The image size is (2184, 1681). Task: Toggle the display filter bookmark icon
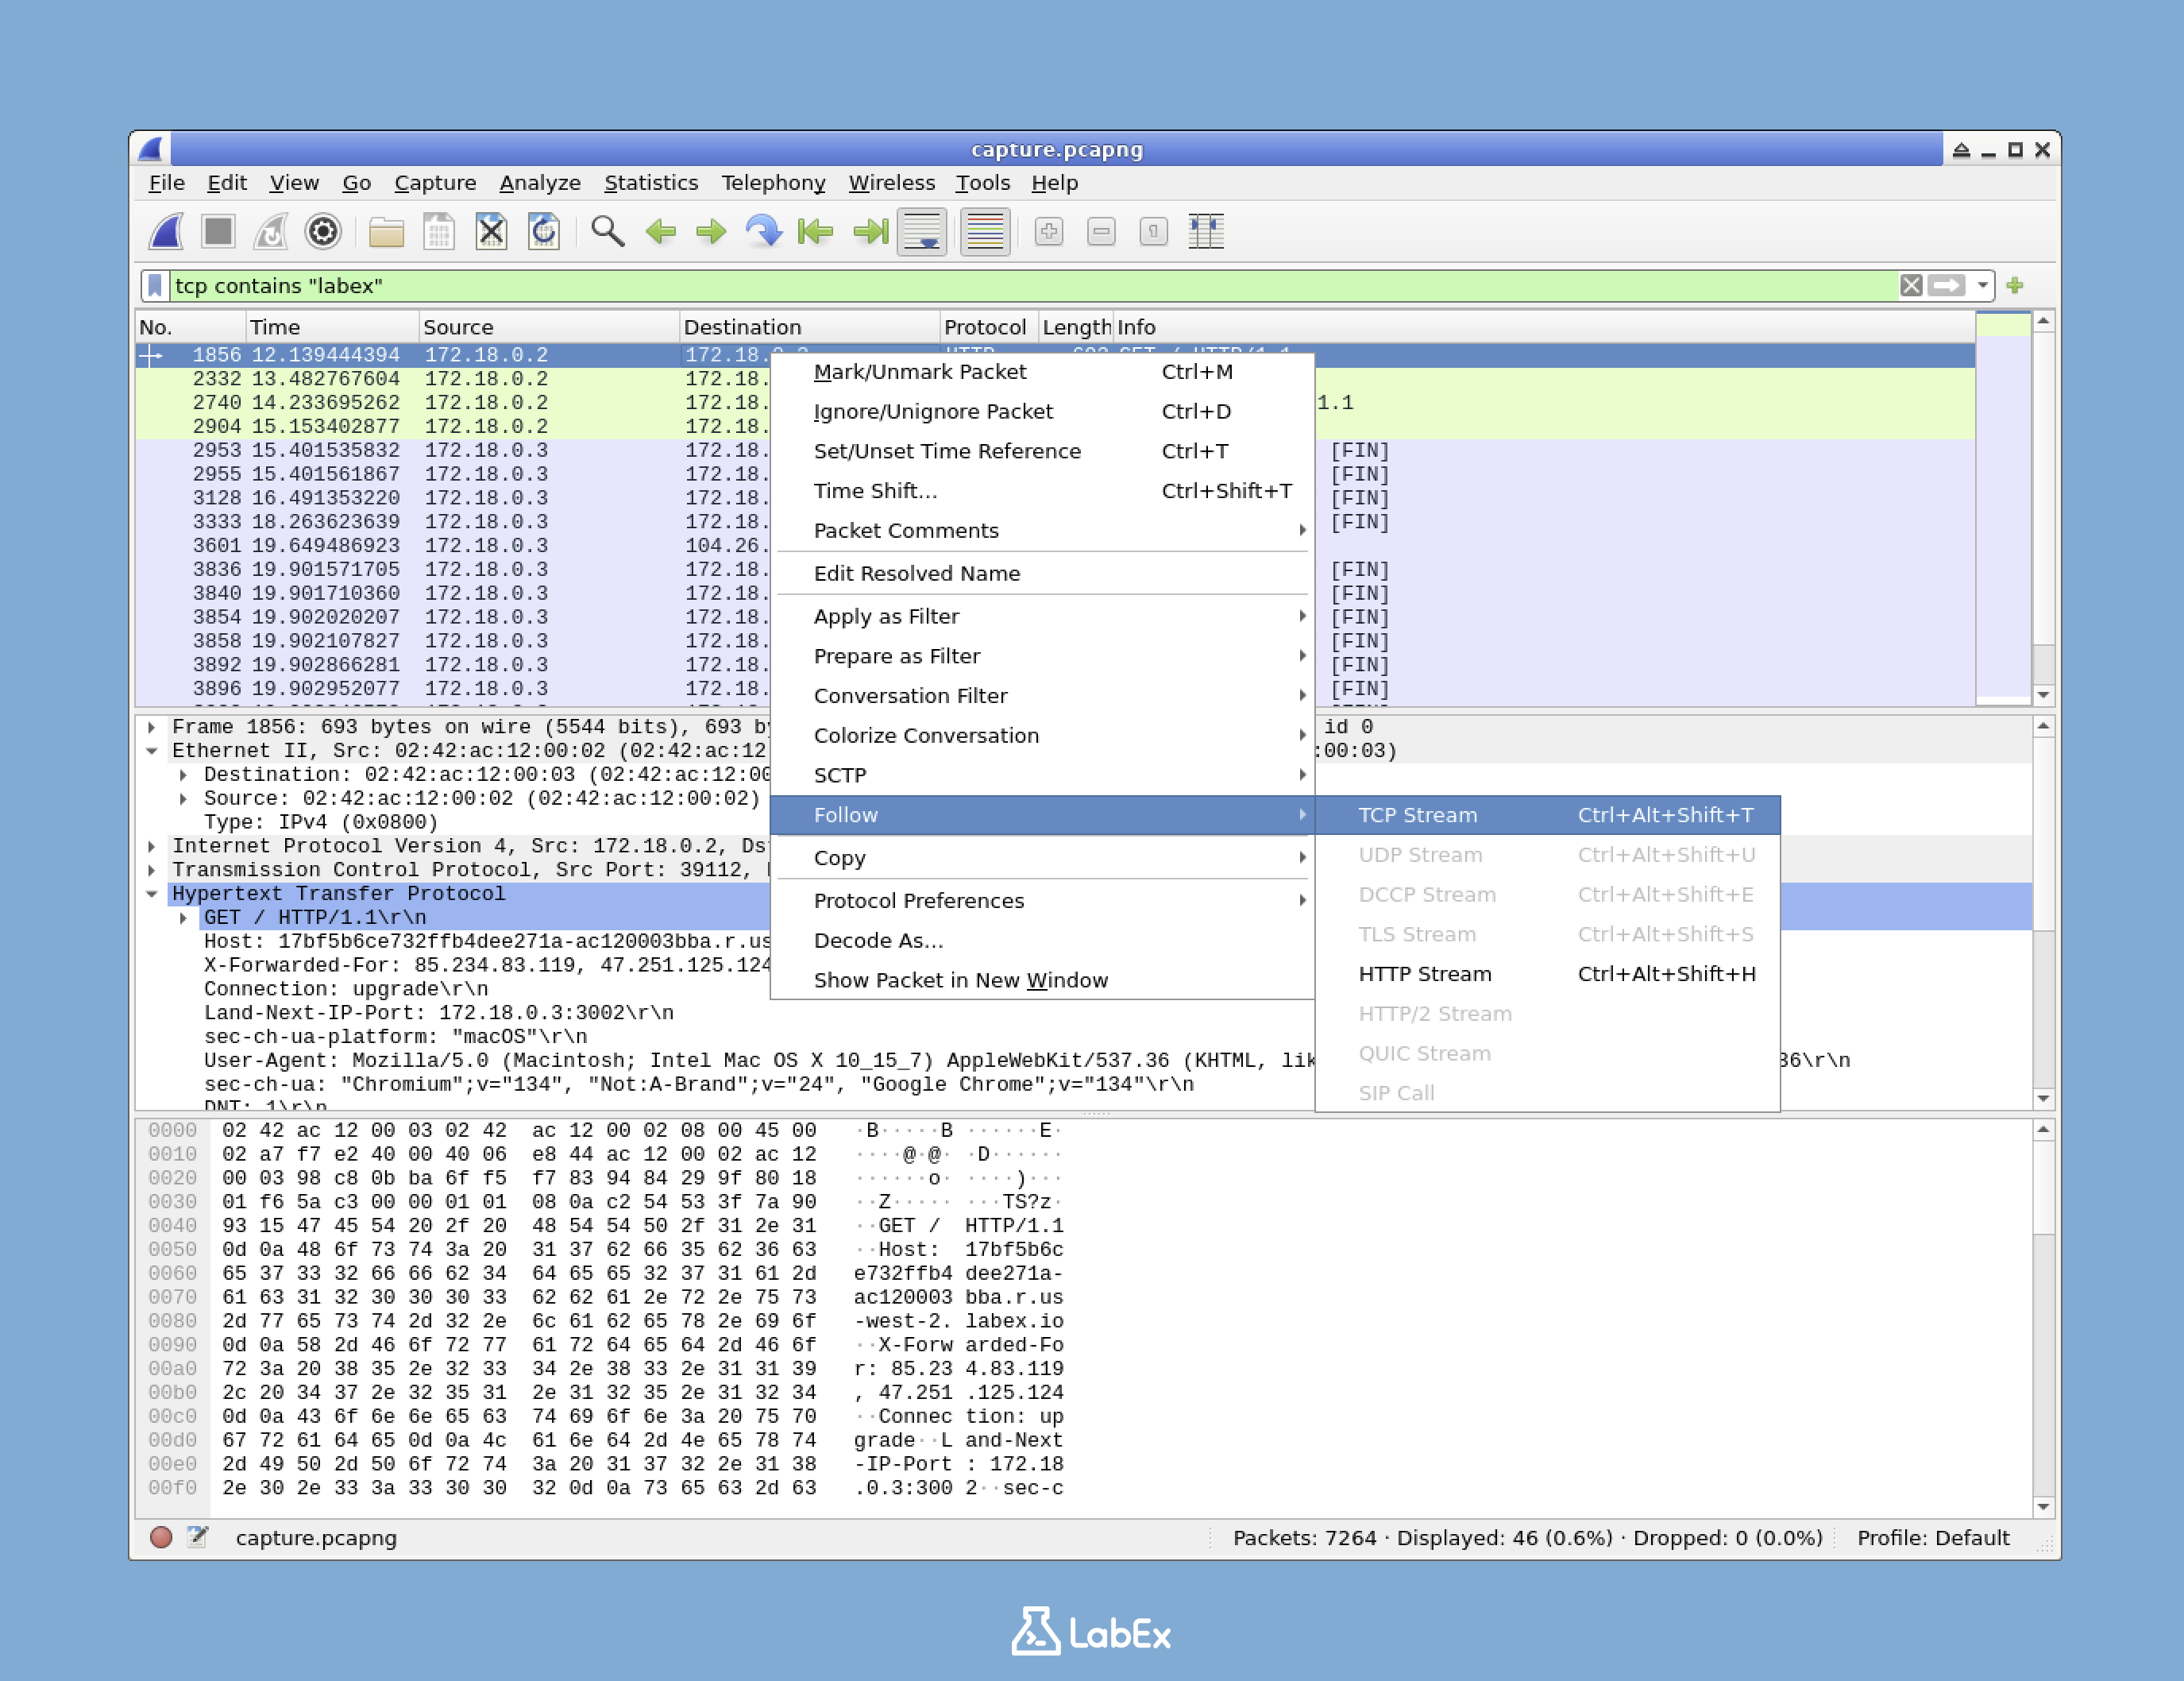[x=155, y=286]
